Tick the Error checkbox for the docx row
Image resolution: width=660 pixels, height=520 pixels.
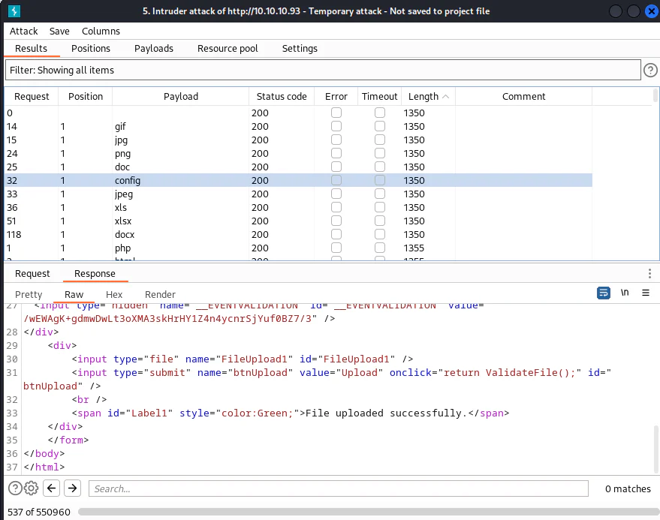336,234
